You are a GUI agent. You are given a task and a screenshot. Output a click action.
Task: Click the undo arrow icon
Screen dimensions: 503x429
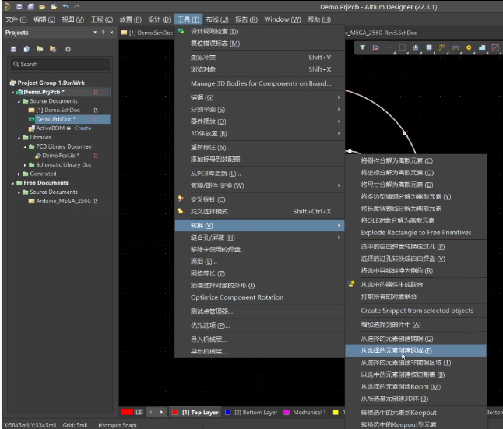(x=65, y=6)
